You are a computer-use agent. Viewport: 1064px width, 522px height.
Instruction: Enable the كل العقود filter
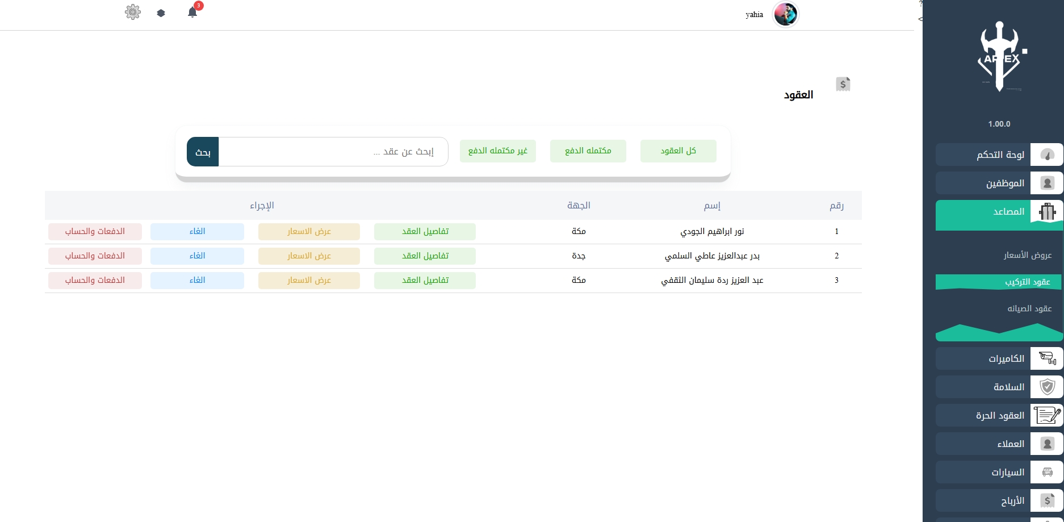tap(678, 151)
